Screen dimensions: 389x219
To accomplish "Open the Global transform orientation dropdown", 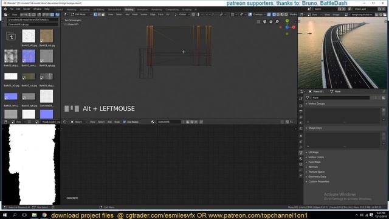I will [182, 15].
